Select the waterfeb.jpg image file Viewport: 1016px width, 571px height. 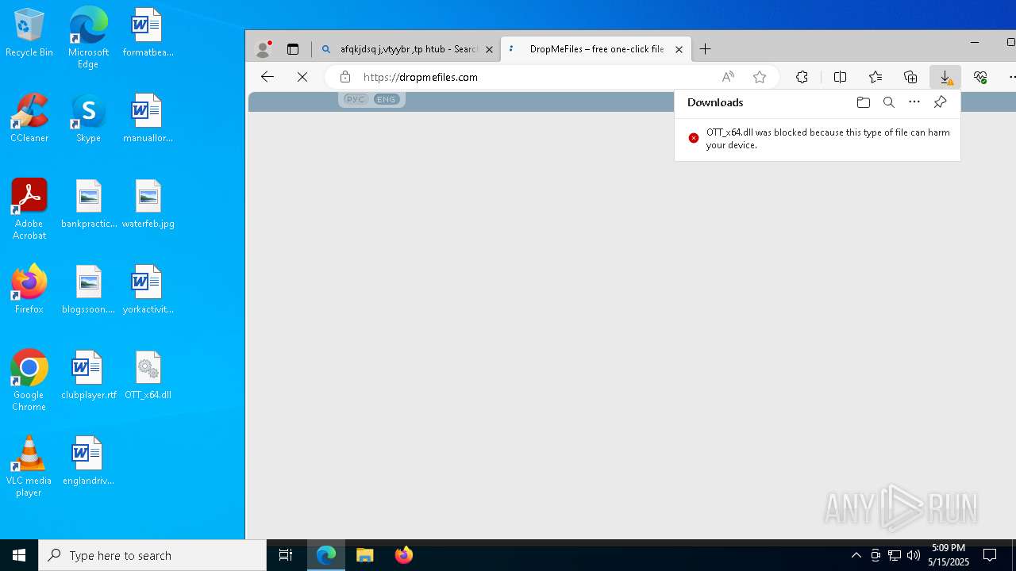tap(148, 204)
